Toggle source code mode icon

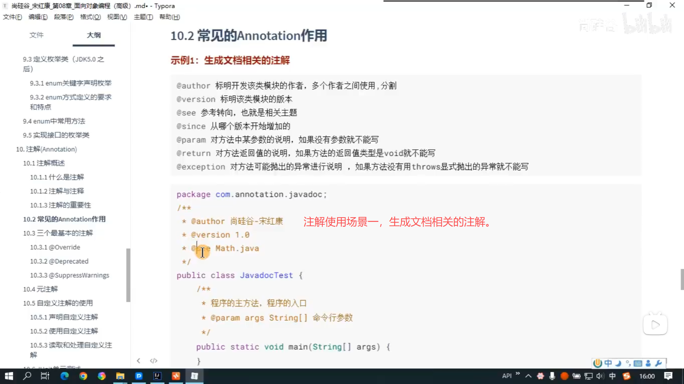(x=154, y=361)
